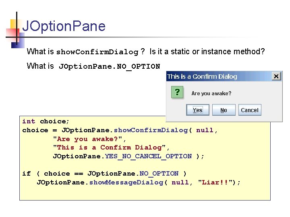
Task: Click the Yes button in the dialog
Action: (197, 110)
